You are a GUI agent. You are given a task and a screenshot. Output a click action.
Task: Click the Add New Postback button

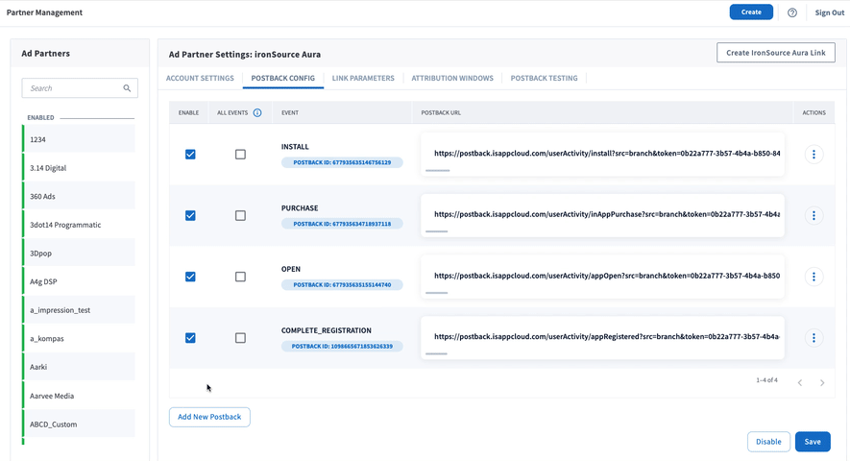pyautogui.click(x=209, y=417)
